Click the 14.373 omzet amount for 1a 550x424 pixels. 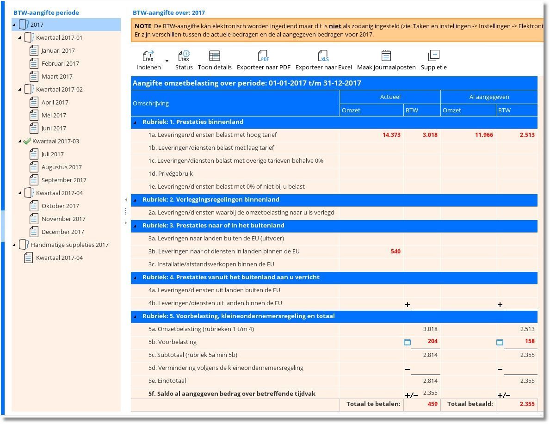pos(391,135)
